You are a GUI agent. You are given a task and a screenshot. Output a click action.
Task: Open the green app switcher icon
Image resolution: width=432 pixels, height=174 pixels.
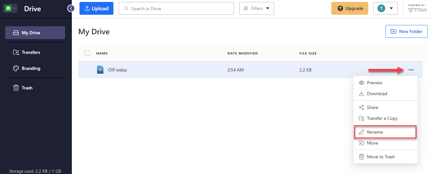[x=10, y=9]
